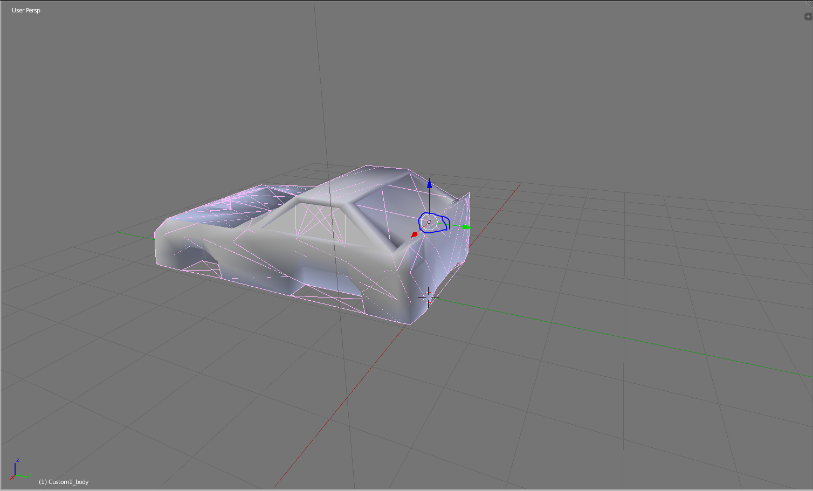The height and width of the screenshot is (491, 813).
Task: Click the '(1) Custom1_body' object label
Action: point(64,482)
